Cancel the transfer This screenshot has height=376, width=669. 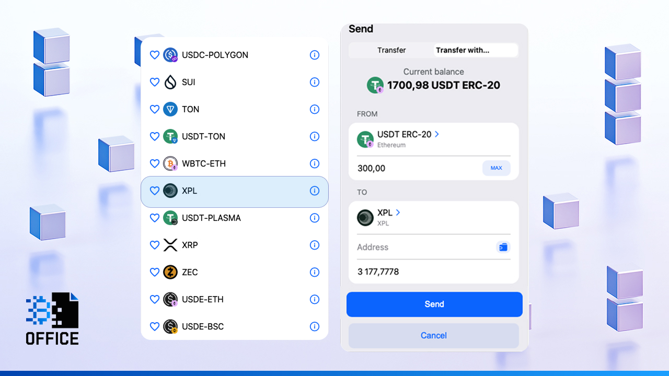[x=433, y=335]
